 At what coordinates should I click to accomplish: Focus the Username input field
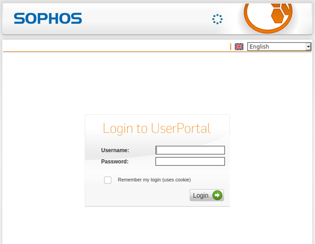click(190, 150)
